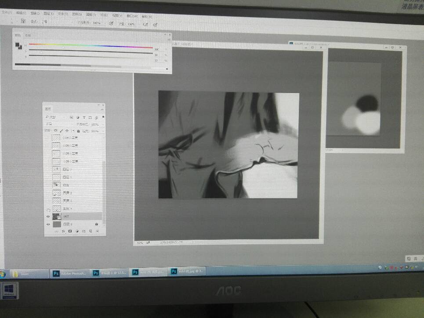Screen dimensions: 424x318
Task: Click the padlock on 图层 0 layer
Action: [97, 224]
